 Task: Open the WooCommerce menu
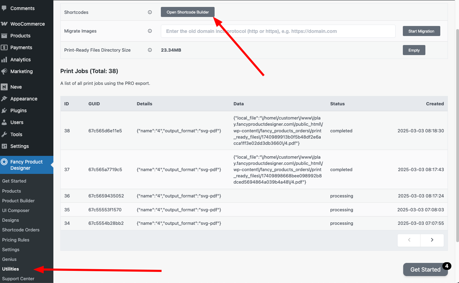(27, 24)
